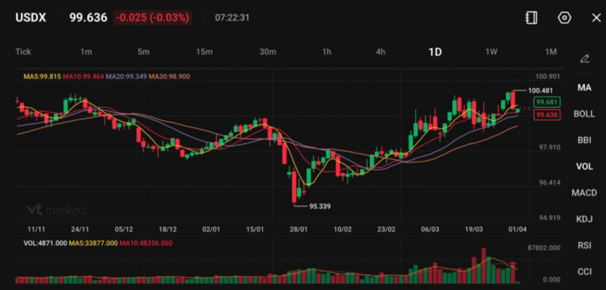Screen dimensions: 606x290
Task: Toggle the VOL sub-indicator
Action: click(584, 167)
